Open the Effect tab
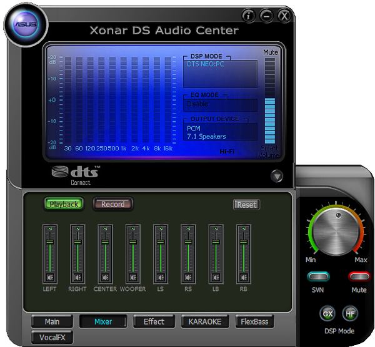375x347 pixels. point(154,321)
